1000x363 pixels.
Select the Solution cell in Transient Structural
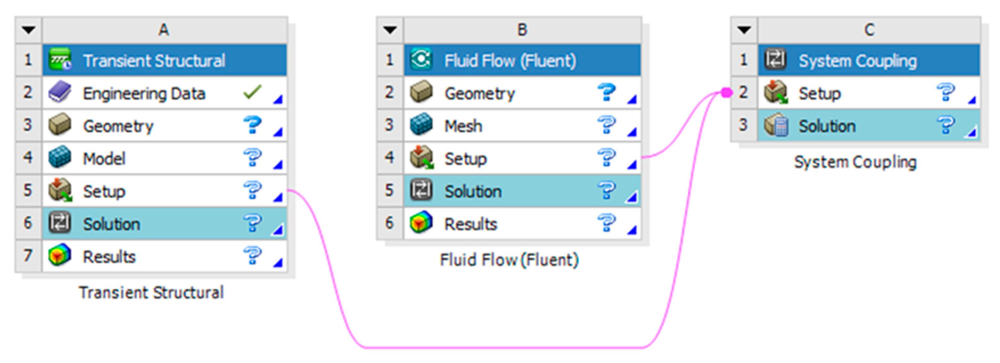[x=112, y=224]
